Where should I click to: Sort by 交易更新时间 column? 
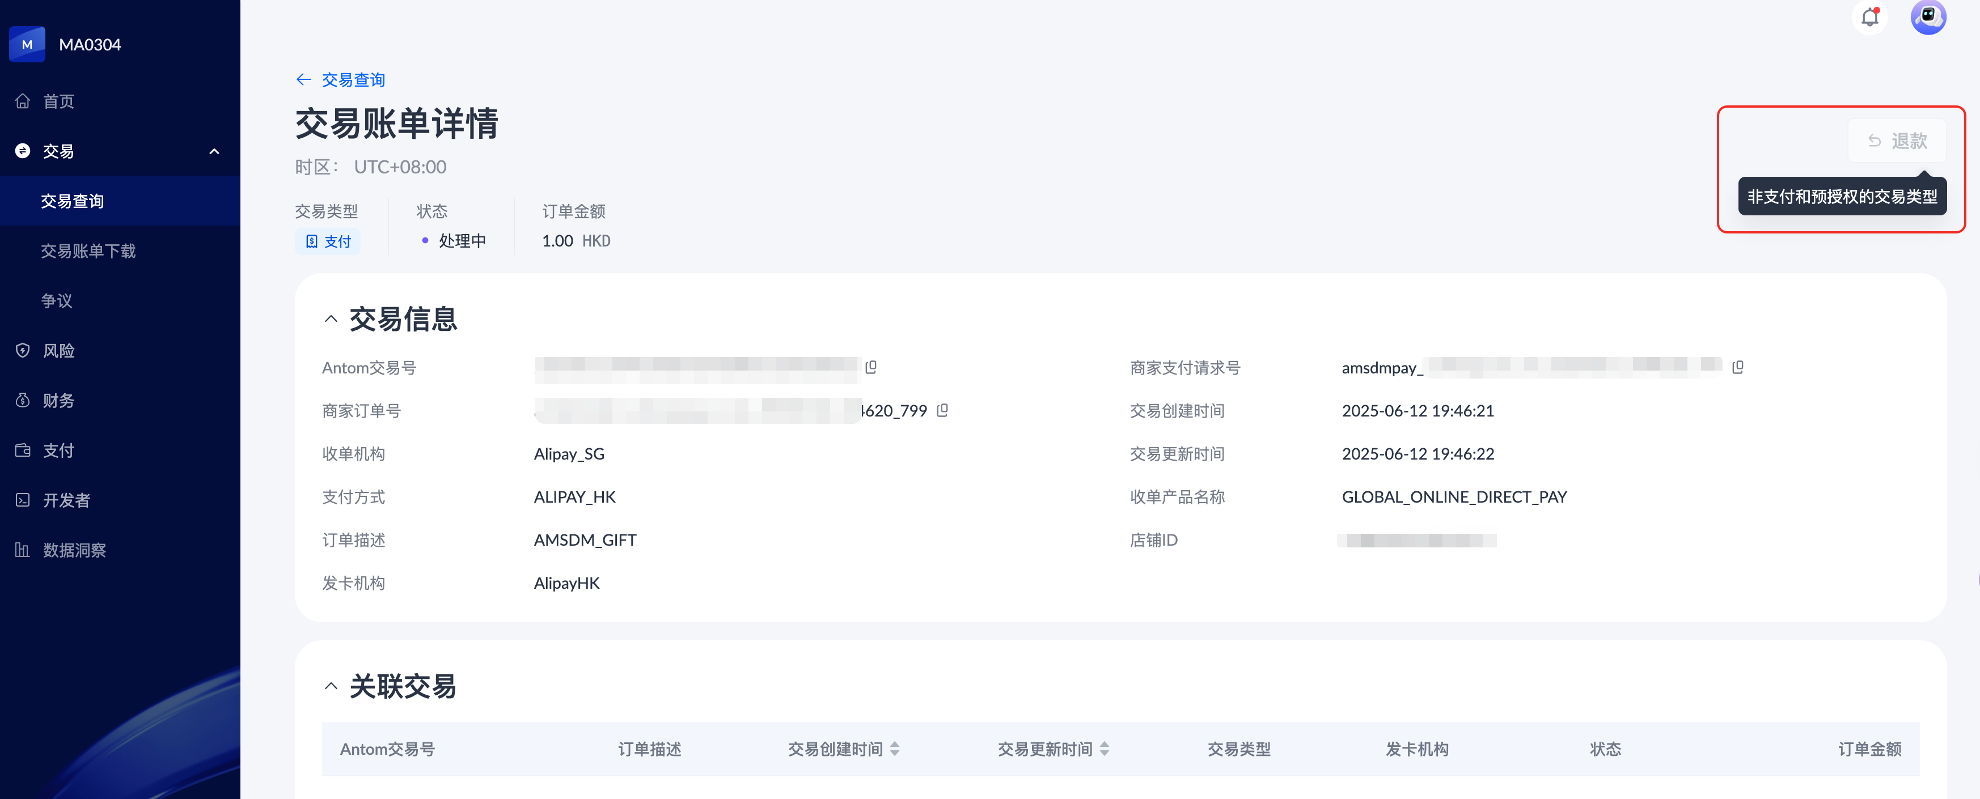1105,749
